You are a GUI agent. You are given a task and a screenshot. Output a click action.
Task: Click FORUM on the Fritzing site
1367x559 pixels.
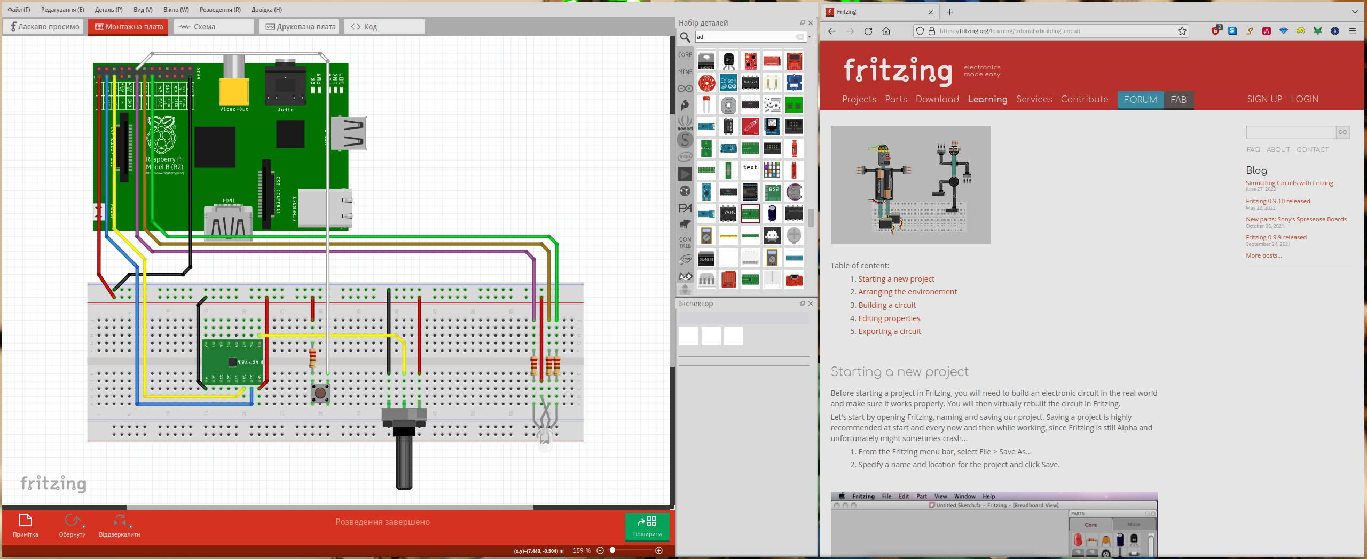coord(1141,100)
